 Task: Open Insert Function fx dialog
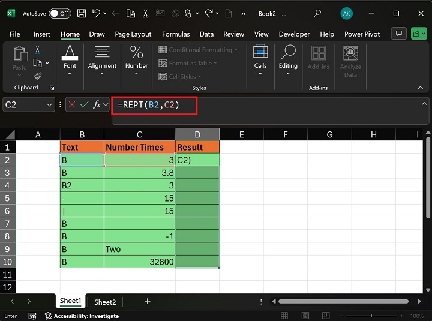click(x=97, y=105)
